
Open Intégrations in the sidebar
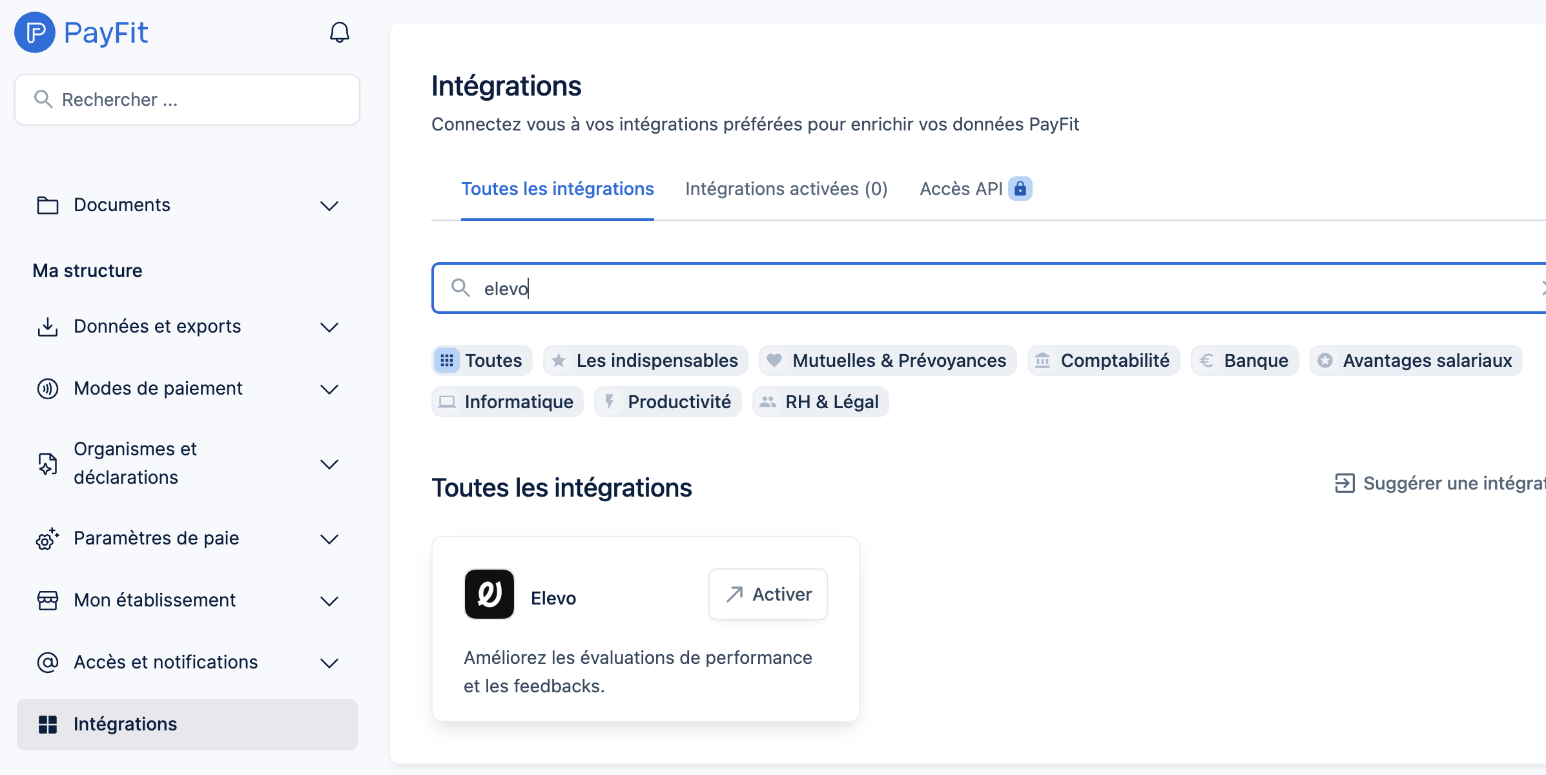187,725
